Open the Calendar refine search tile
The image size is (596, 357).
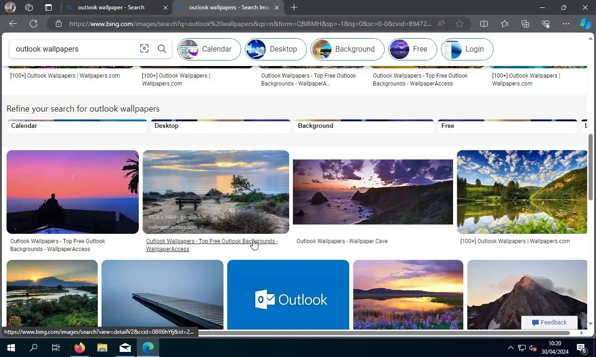[x=77, y=126]
